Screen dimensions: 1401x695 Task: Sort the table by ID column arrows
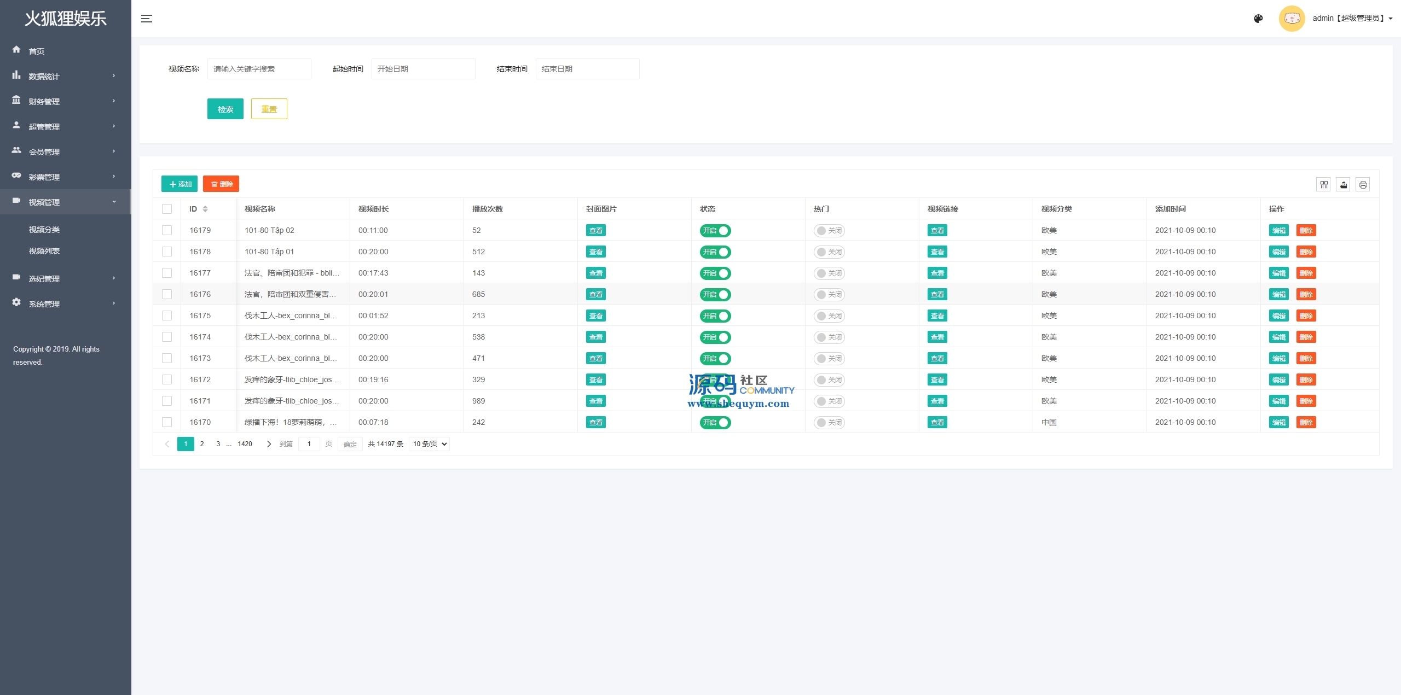tap(205, 209)
